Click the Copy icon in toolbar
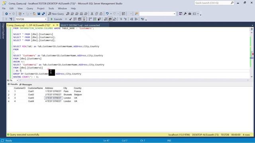Screen dimensions: 255x143 pyautogui.click(x=96, y=14)
